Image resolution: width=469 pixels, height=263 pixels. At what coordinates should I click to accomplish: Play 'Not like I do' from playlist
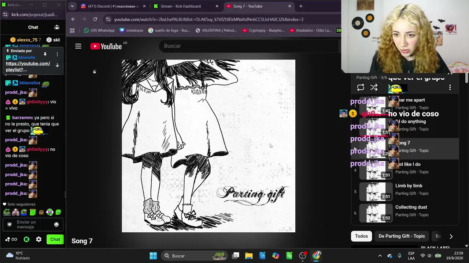(405, 170)
